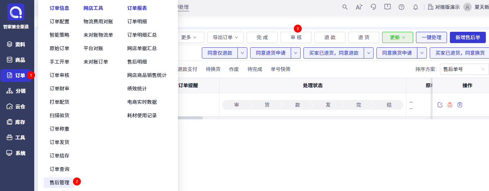This screenshot has height=191, width=489.
Task: Switch to the 待完成 filter tab
Action: coord(255,69)
